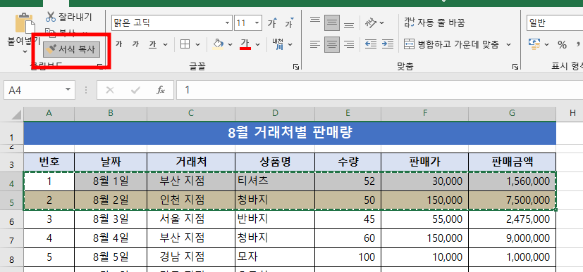Open the Font (글꼴) dialog launcher
Image resolution: width=583 pixels, height=272 pixels.
click(x=296, y=67)
